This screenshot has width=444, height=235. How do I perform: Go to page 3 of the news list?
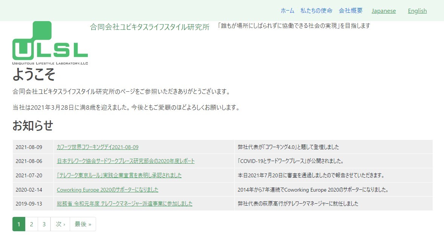click(x=44, y=224)
